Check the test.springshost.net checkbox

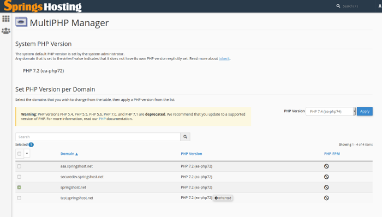pyautogui.click(x=19, y=198)
